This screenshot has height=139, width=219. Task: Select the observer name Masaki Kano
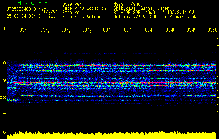(127, 4)
